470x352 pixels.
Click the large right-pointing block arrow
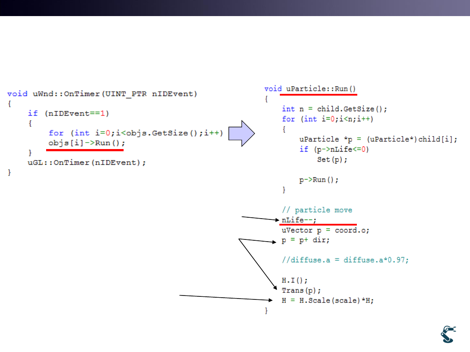[242, 133]
